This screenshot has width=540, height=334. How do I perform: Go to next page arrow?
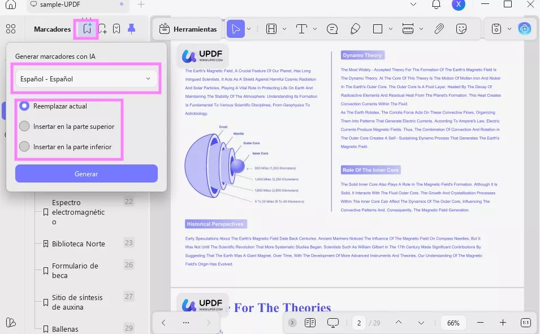421,323
